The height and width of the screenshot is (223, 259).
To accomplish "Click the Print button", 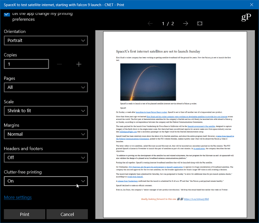I will (x=25, y=214).
